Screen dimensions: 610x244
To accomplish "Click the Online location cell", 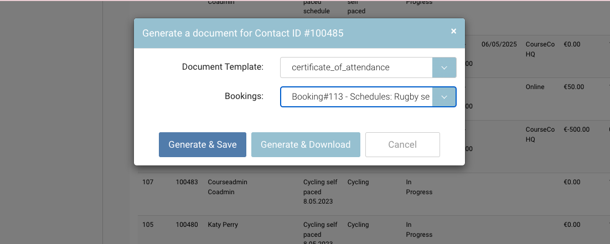I will tap(535, 87).
